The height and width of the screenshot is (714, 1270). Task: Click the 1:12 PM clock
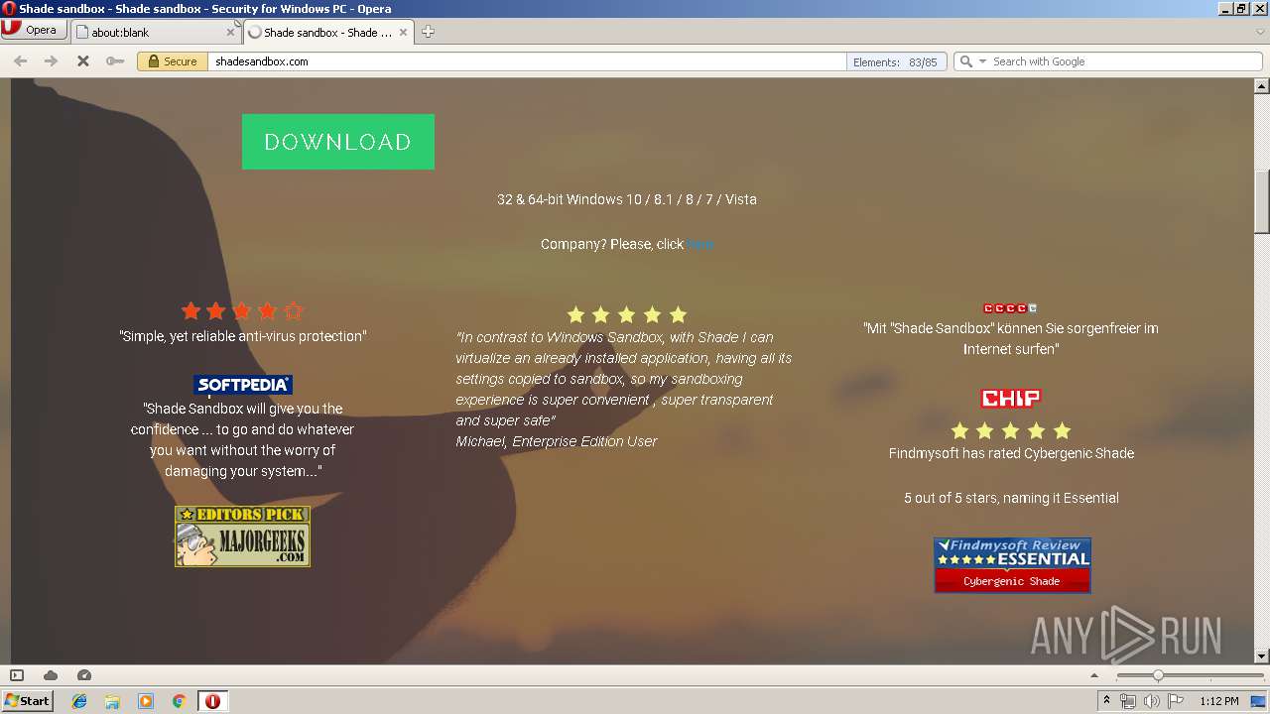[1219, 701]
